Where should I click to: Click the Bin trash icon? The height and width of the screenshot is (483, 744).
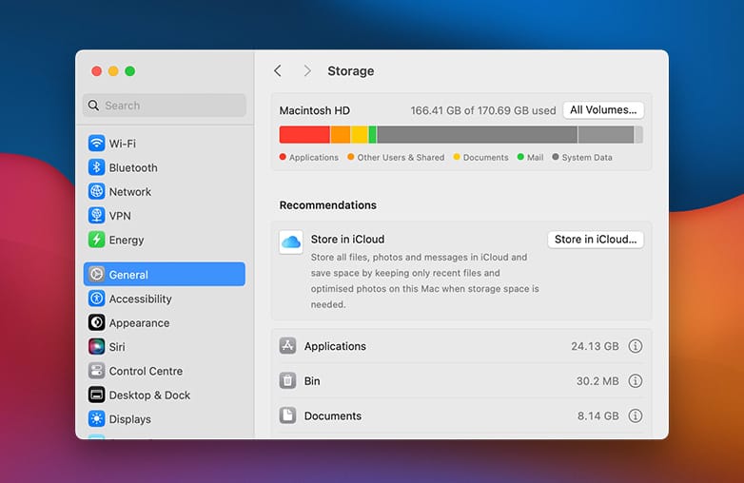point(287,380)
